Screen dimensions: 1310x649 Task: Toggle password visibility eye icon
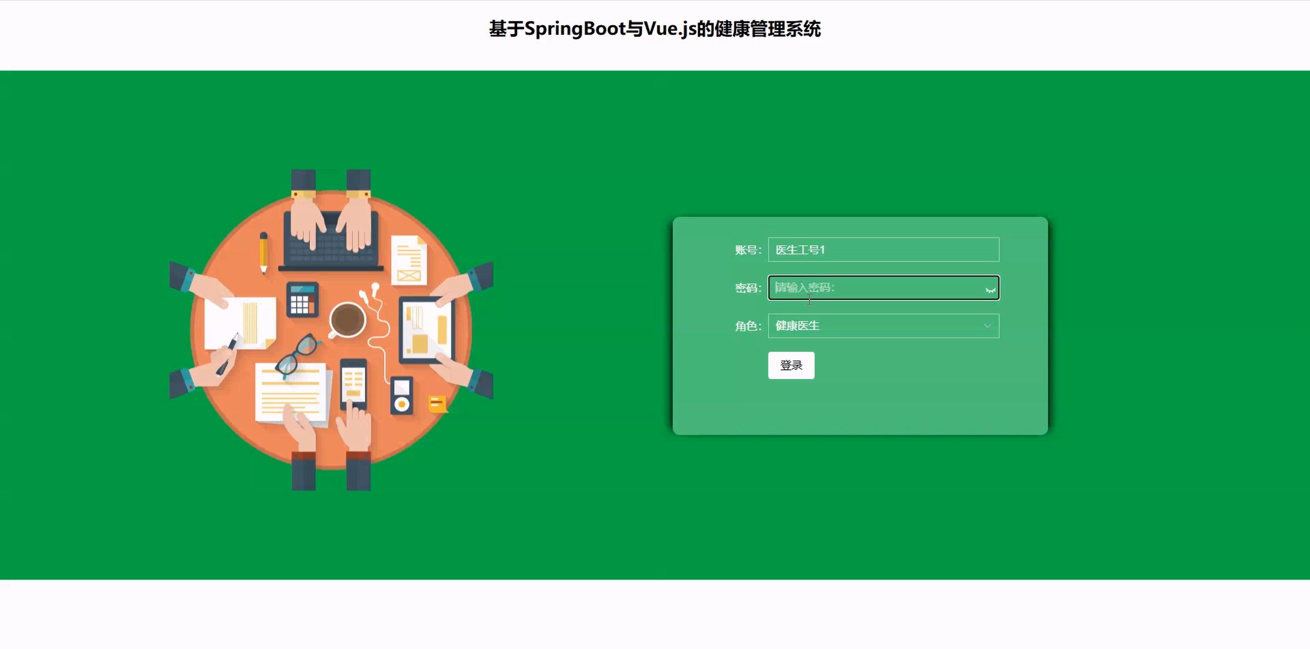[x=990, y=290]
